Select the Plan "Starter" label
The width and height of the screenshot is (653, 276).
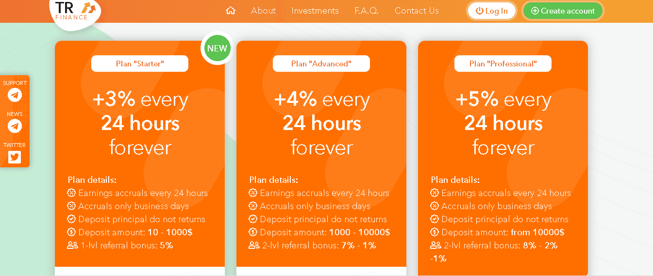point(140,64)
